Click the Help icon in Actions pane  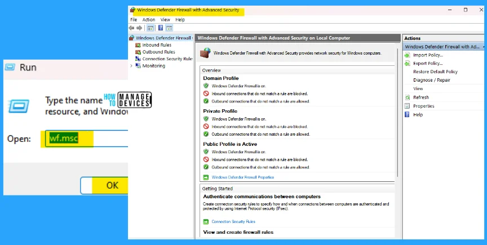pos(407,114)
